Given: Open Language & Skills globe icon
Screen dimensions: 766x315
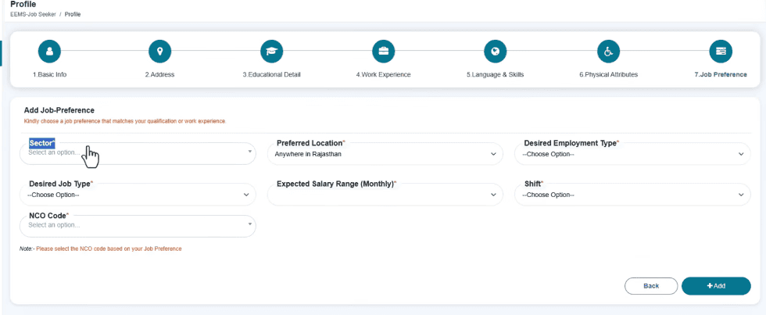Looking at the screenshot, I should point(496,52).
